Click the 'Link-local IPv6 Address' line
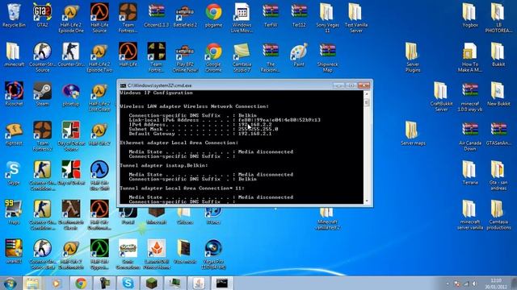The image size is (517, 290). (x=225, y=120)
